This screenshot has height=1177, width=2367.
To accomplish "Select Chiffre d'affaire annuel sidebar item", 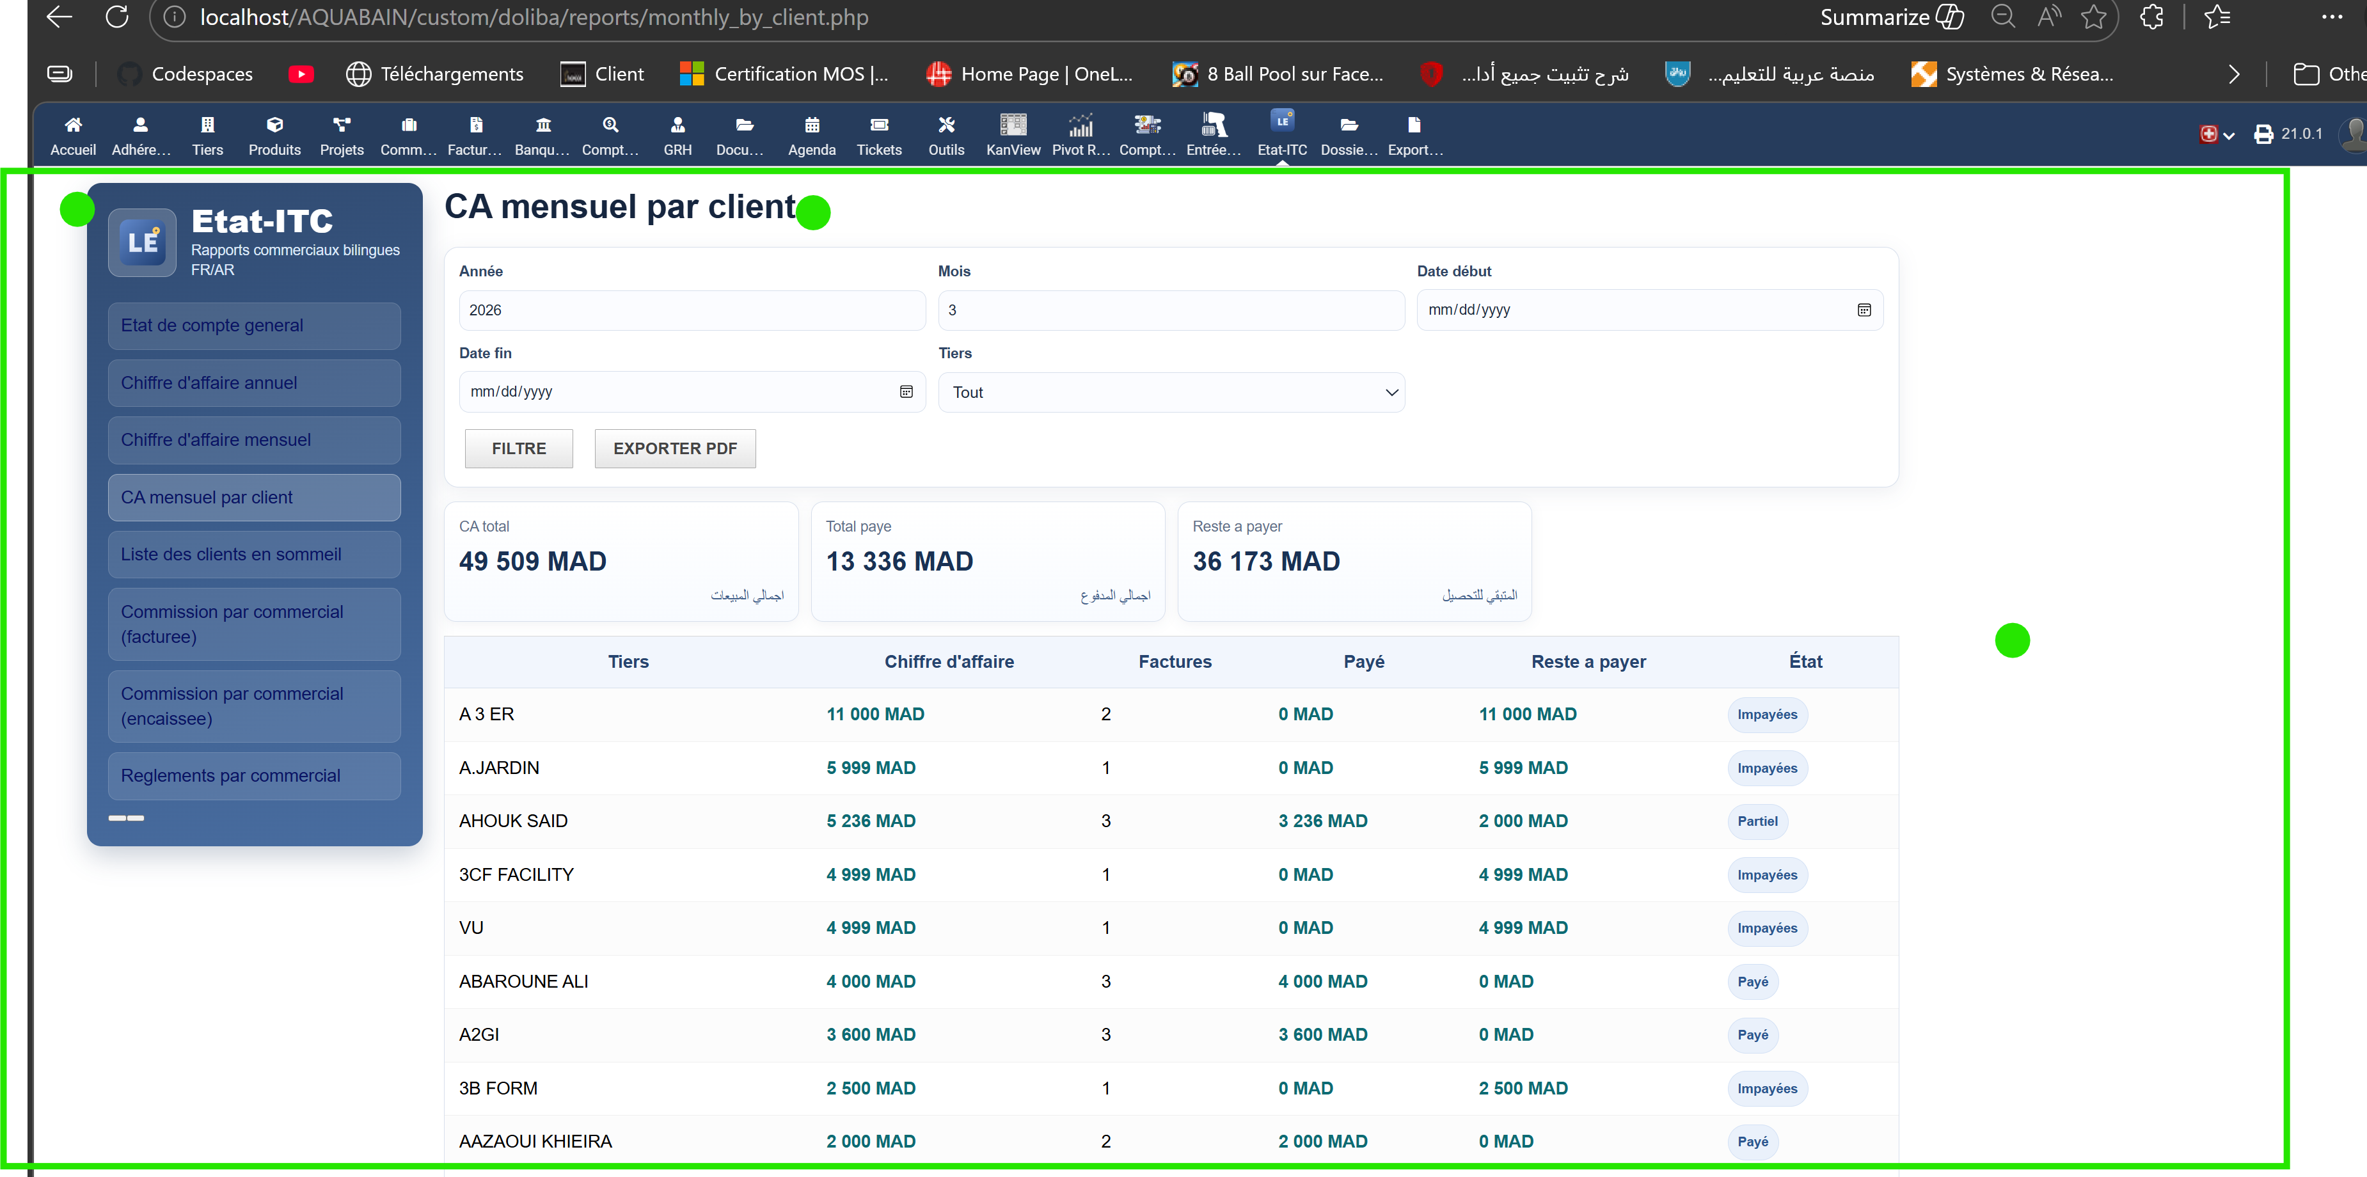I will click(x=253, y=383).
